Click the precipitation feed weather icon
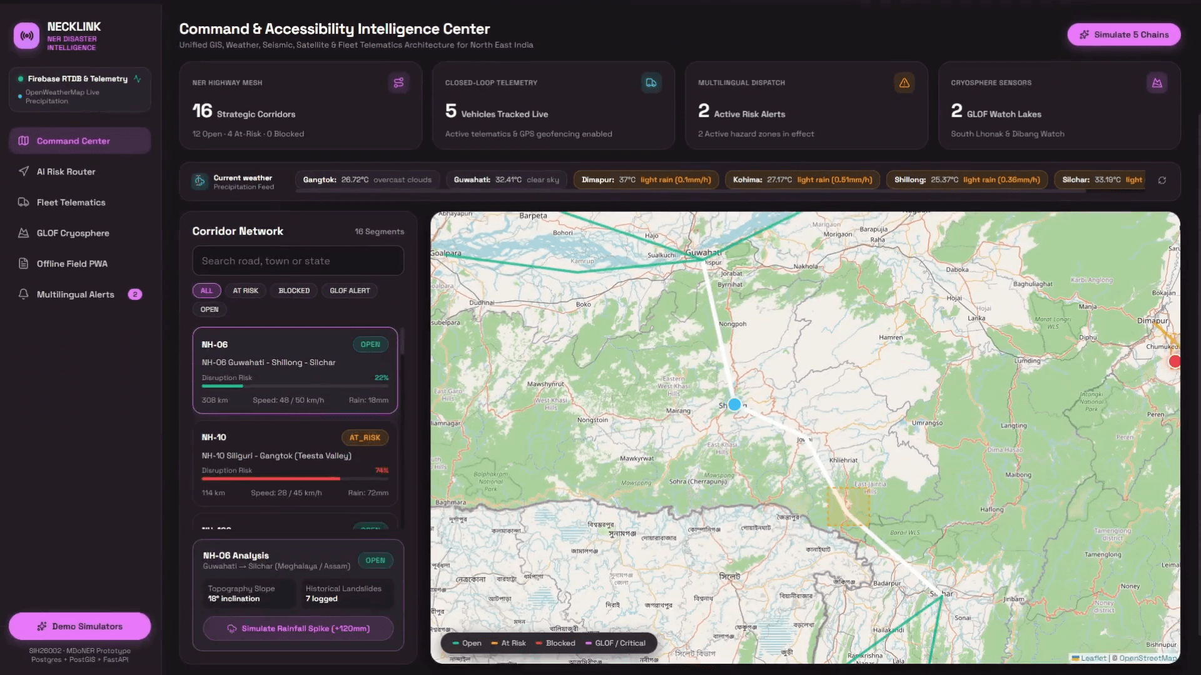Viewport: 1201px width, 675px height. click(x=200, y=181)
